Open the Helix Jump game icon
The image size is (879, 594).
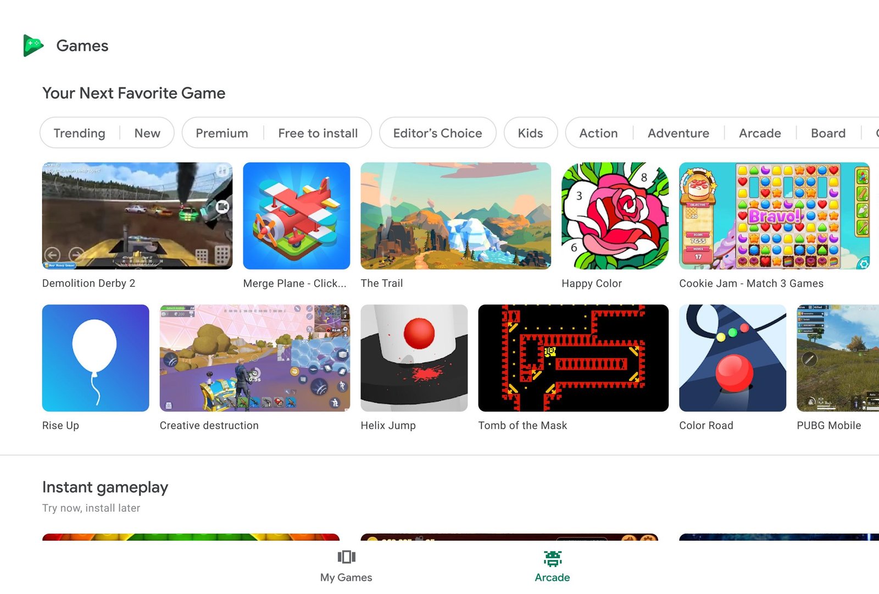(414, 358)
